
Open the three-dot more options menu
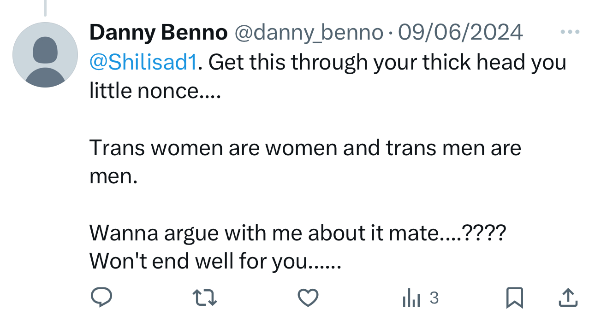point(570,32)
